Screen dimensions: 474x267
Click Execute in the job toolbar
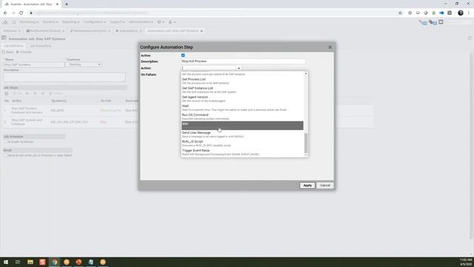pyautogui.click(x=24, y=52)
